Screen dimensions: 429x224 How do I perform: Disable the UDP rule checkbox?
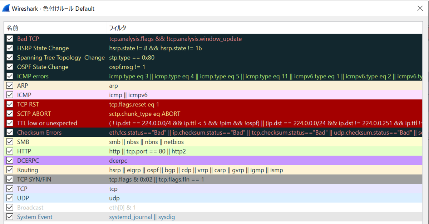(10, 198)
